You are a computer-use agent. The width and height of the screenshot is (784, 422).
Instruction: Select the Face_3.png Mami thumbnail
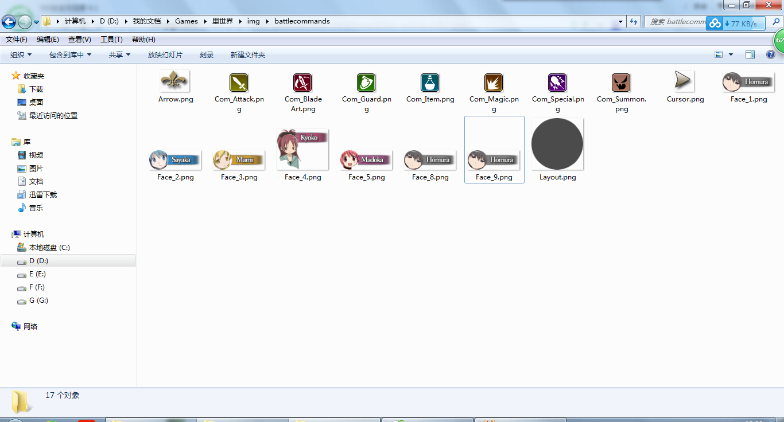click(x=239, y=160)
